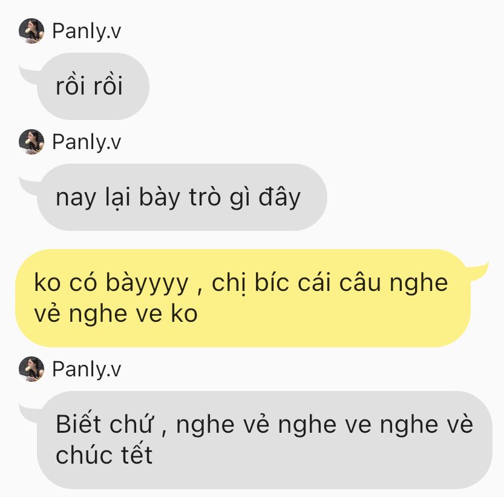Open Panly.v username above "Biết chứ" message

coord(87,370)
